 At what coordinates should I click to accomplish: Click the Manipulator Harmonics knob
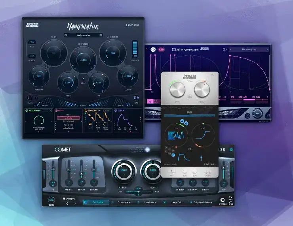(x=83, y=60)
